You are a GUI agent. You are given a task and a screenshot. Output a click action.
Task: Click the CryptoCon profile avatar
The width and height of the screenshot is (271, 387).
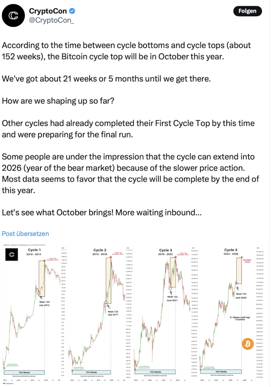pos(13,15)
